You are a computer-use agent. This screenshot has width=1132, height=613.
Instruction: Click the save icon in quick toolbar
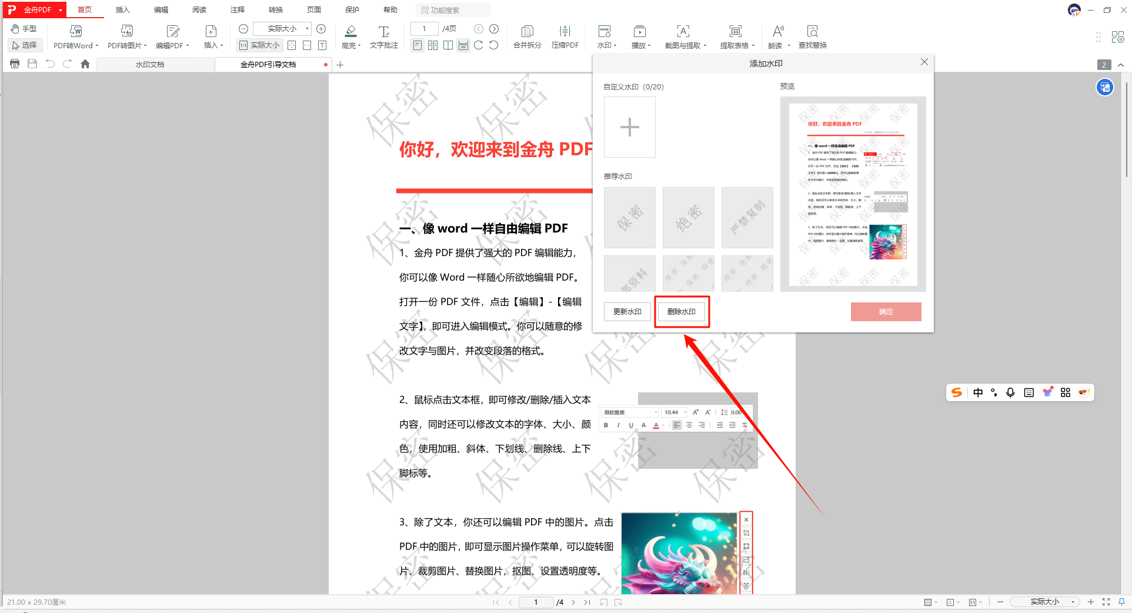[x=32, y=64]
